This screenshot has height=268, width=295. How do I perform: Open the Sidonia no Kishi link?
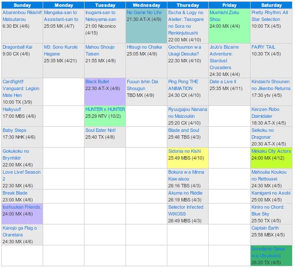[184, 151]
